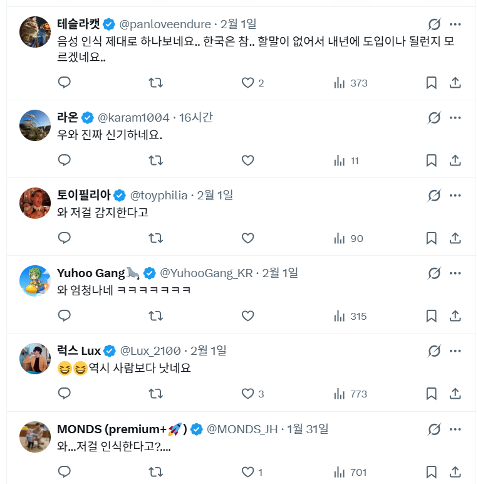This screenshot has width=478, height=484.
Task: Click Yuhoo Gang's avatar image
Action: point(35,280)
